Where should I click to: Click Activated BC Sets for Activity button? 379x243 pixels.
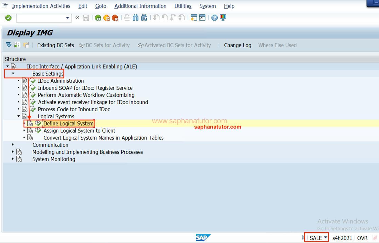tap(174, 45)
